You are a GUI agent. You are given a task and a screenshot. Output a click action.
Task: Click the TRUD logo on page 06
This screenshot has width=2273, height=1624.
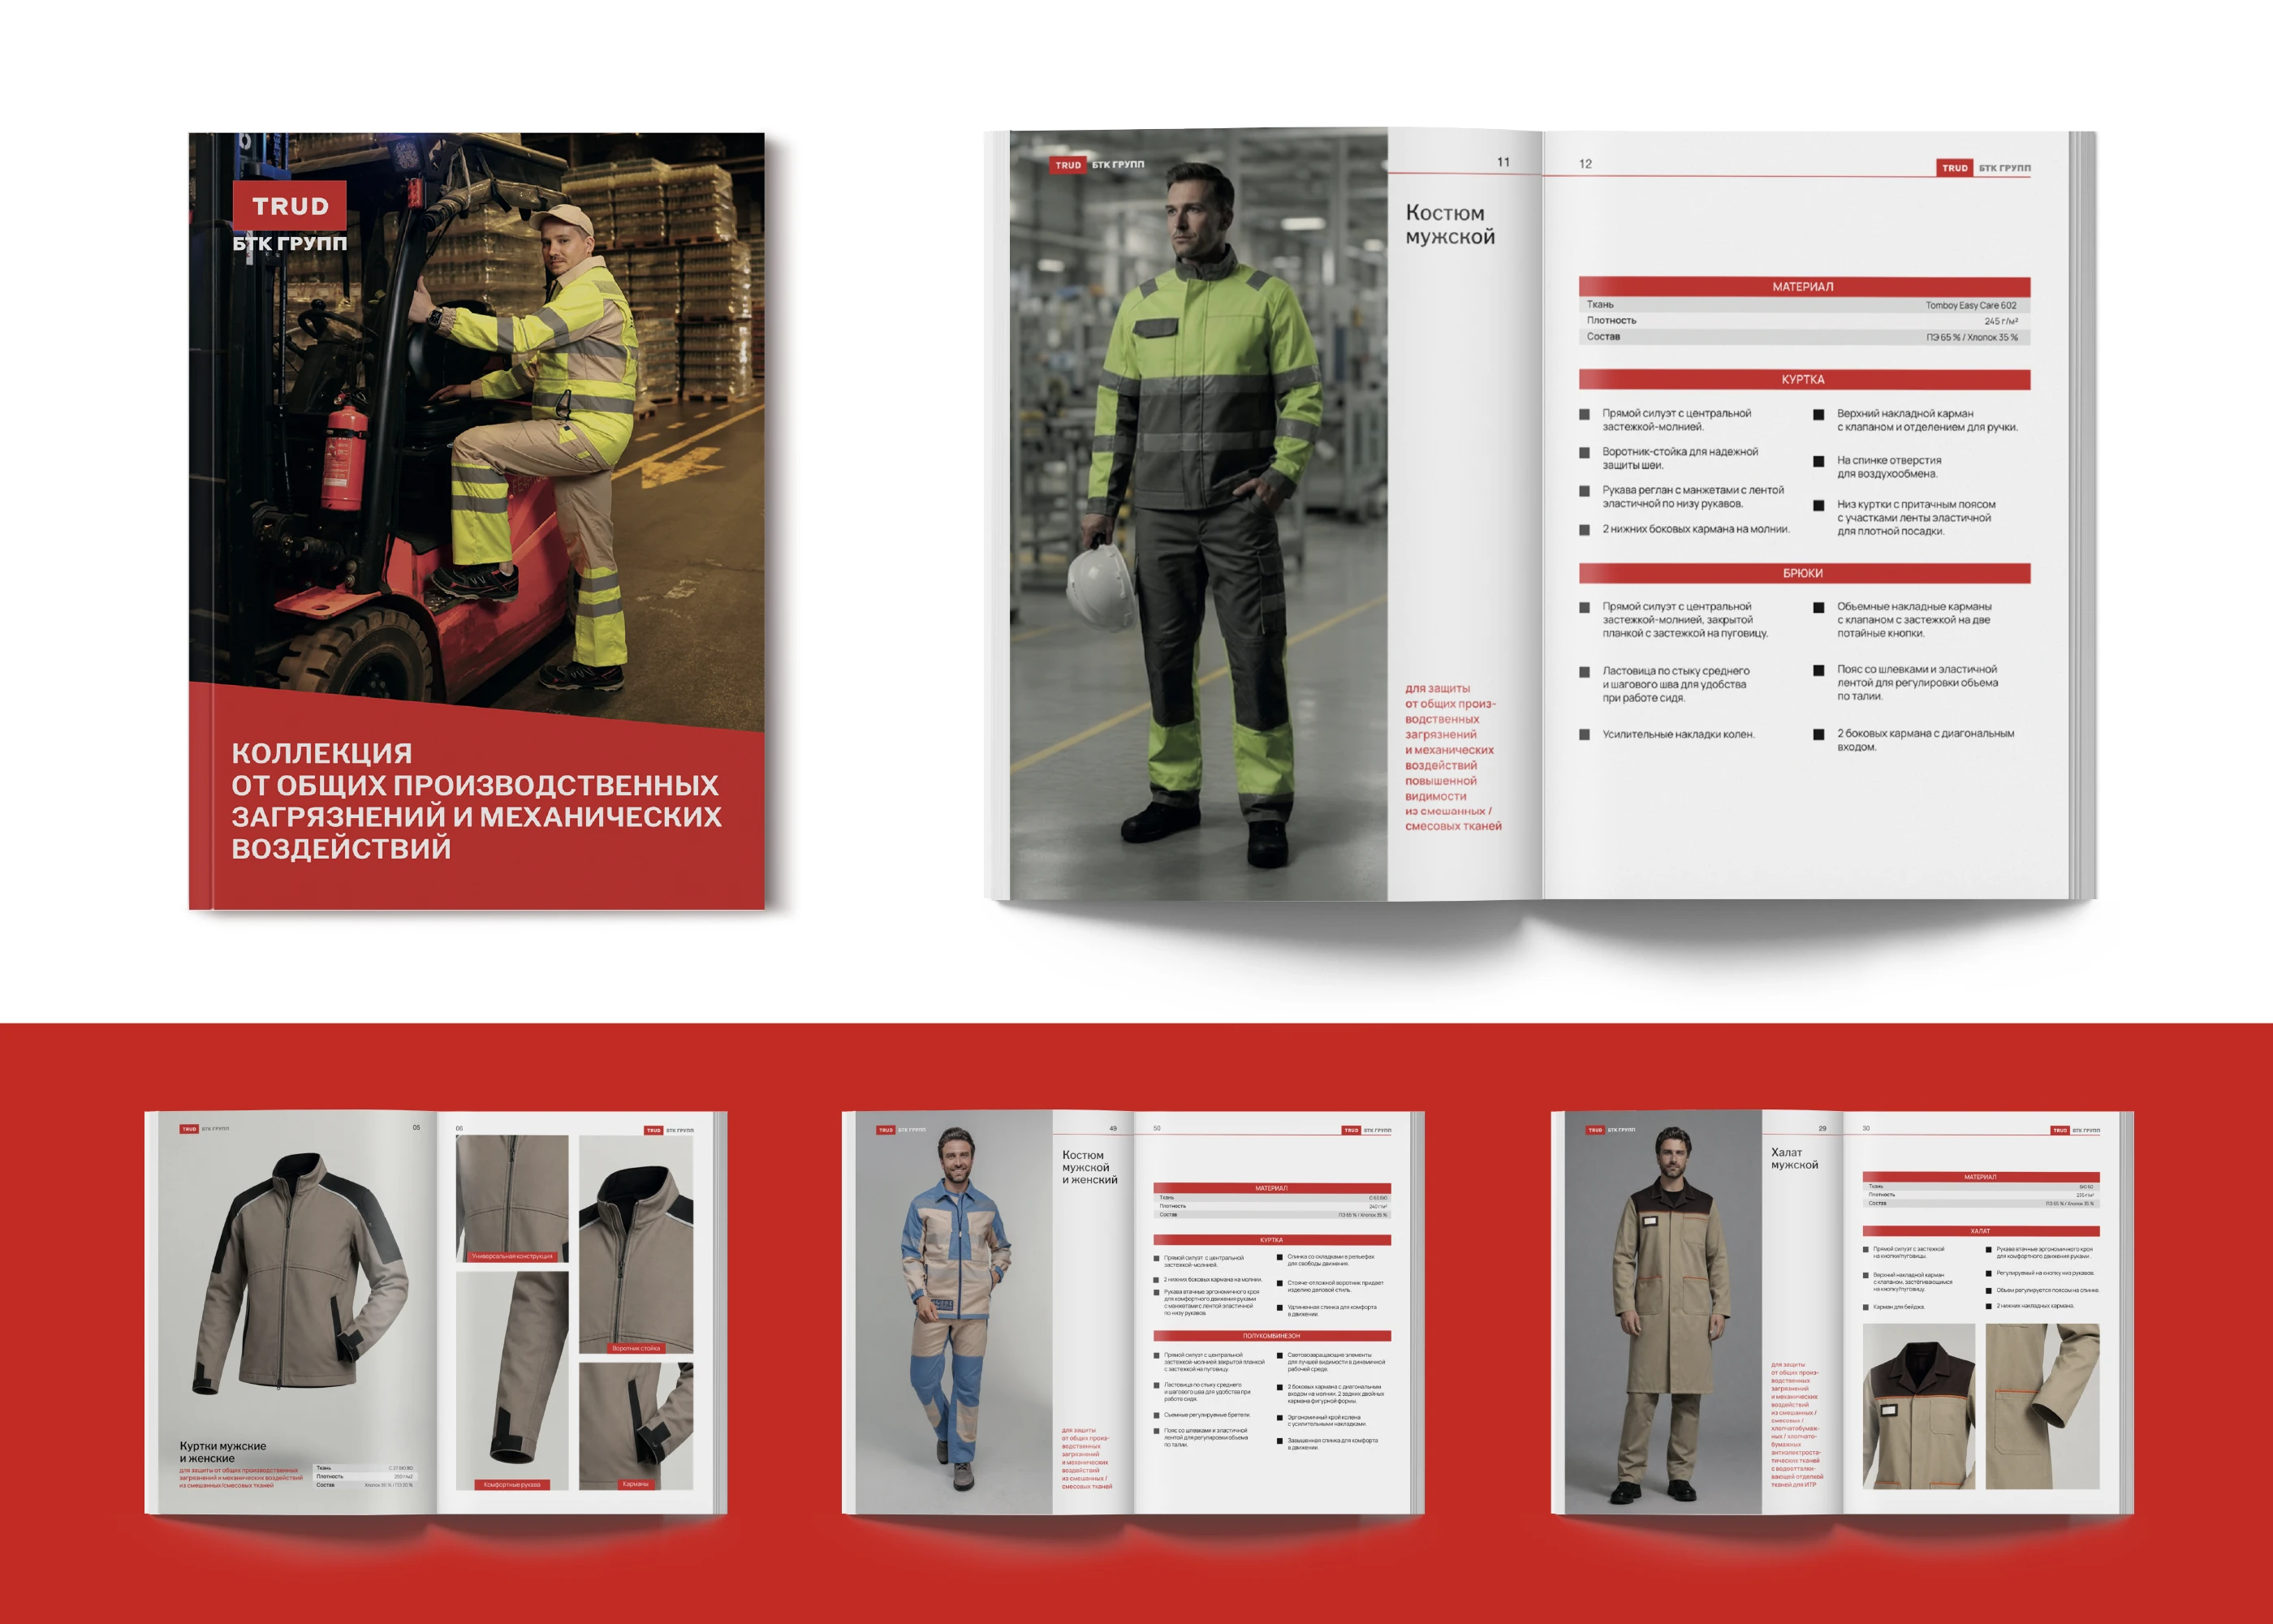click(653, 1130)
